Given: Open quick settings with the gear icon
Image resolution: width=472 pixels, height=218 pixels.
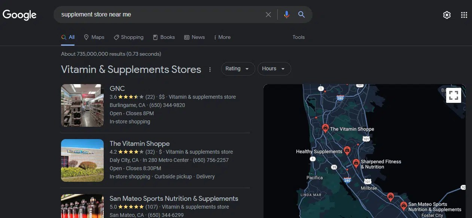Looking at the screenshot, I should 447,15.
